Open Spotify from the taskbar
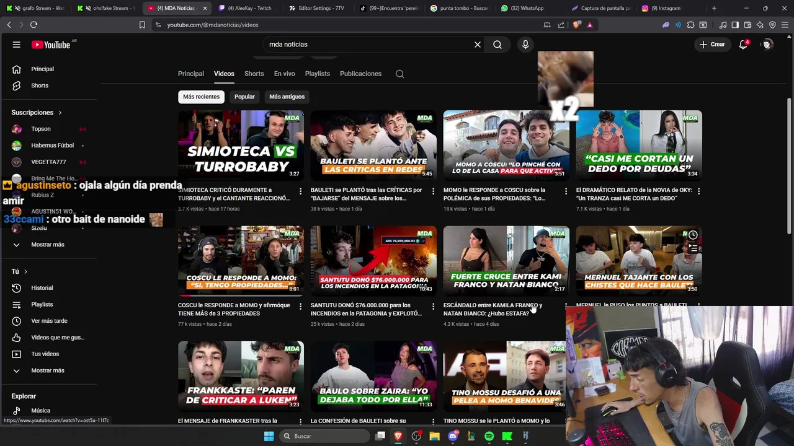Image resolution: width=794 pixels, height=446 pixels. coord(489,436)
